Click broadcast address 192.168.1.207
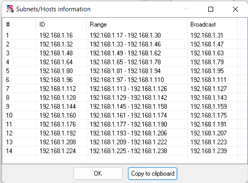The height and width of the screenshot is (183, 248). 209,133
